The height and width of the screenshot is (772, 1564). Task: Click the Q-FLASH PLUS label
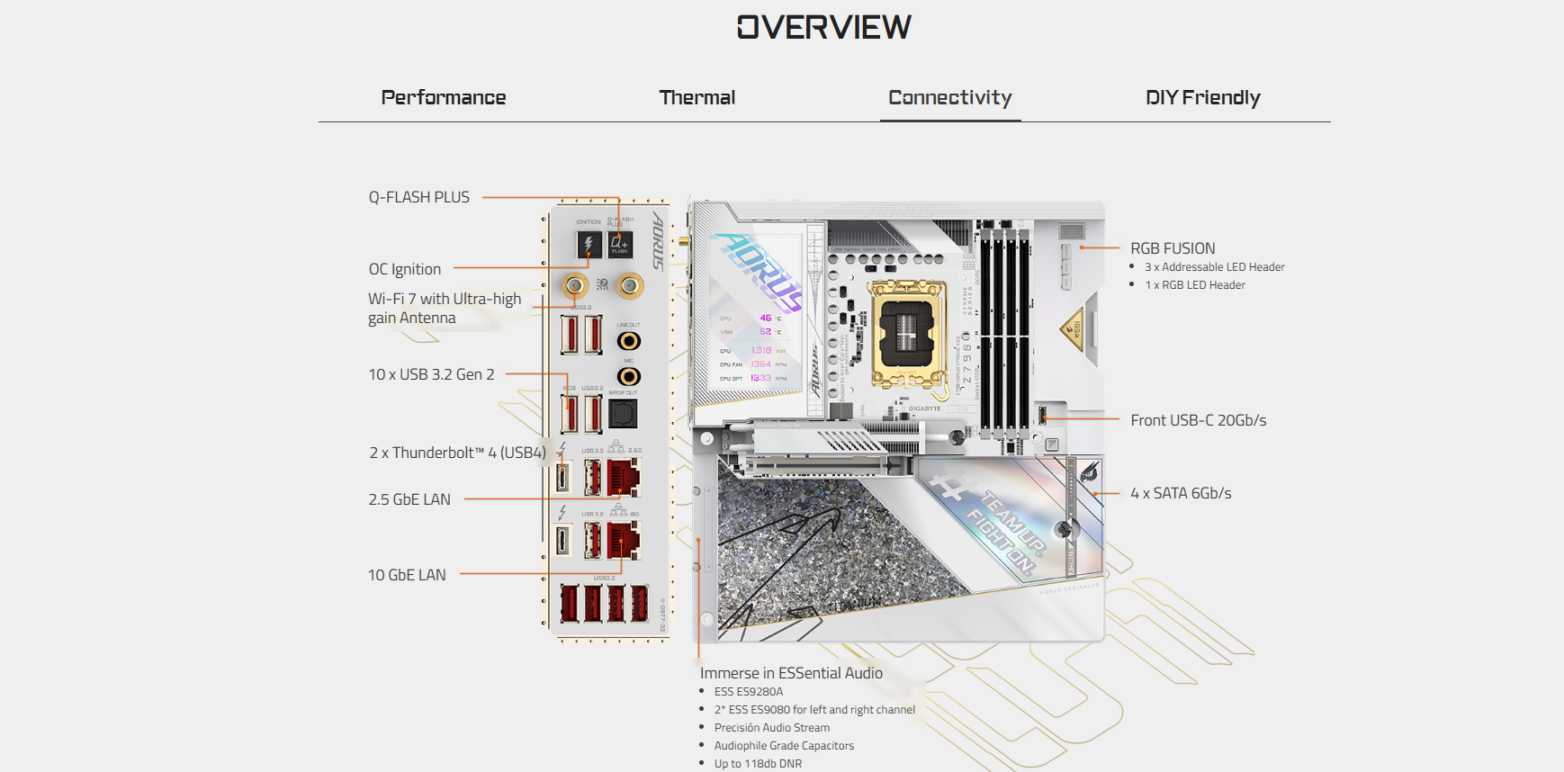tap(419, 197)
